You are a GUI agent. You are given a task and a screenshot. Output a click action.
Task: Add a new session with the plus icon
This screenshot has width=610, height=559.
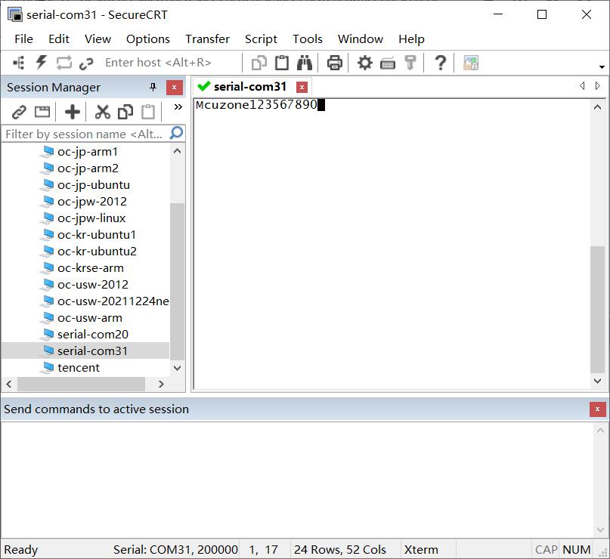point(73,112)
